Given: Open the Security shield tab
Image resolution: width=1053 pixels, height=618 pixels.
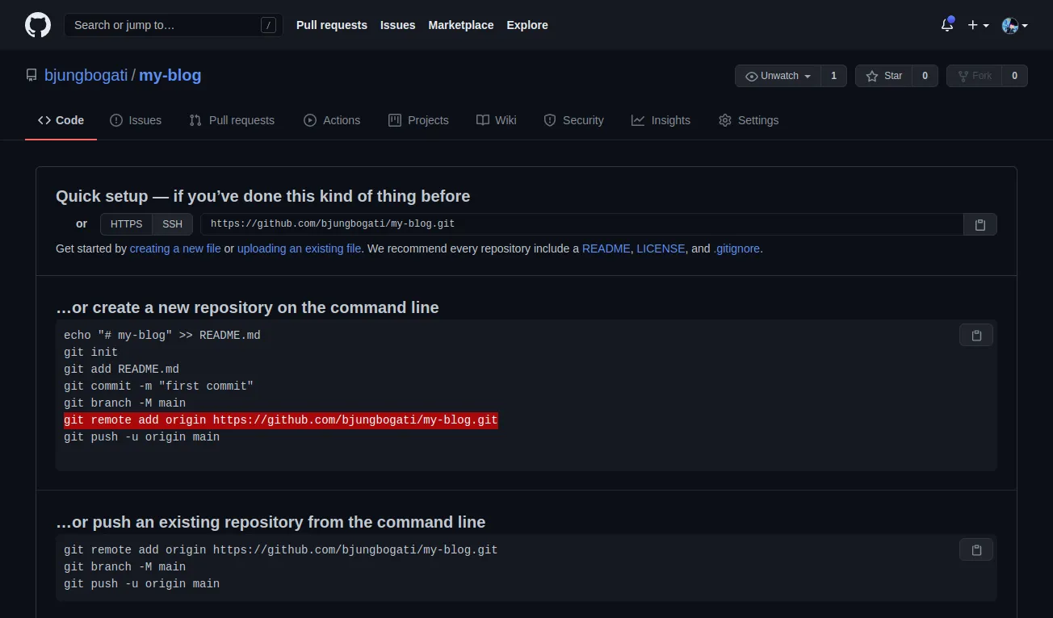Looking at the screenshot, I should coord(573,120).
